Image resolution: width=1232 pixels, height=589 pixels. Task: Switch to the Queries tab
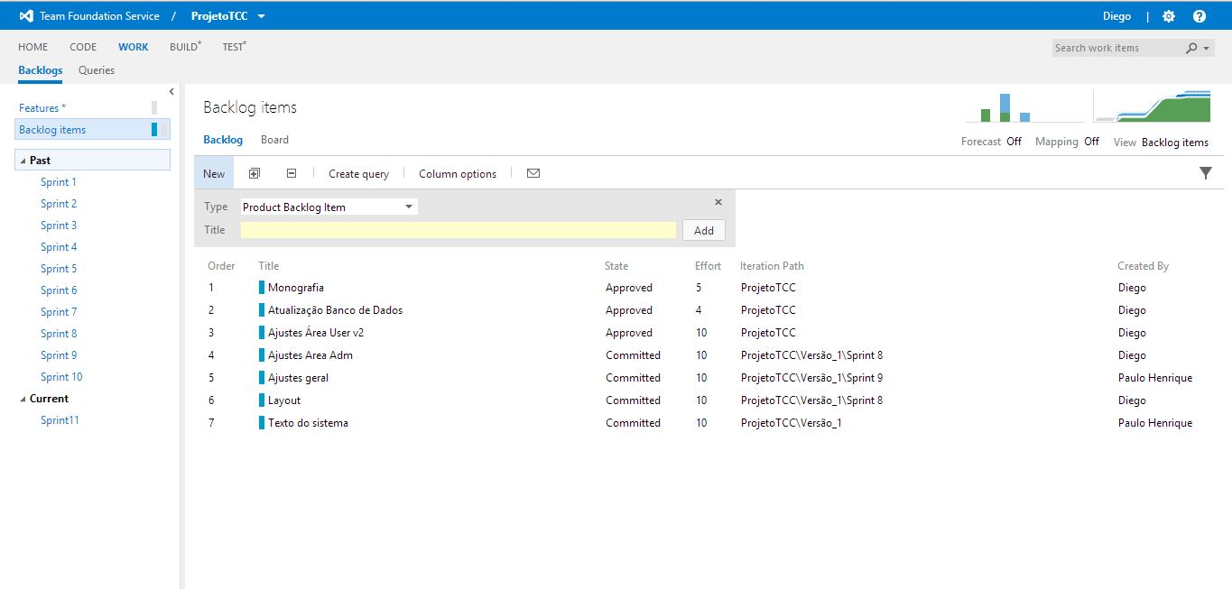97,69
